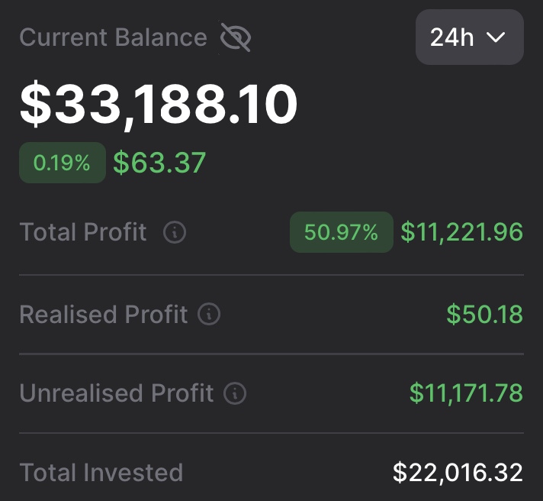Click the divider line below Total Profit
Viewport: 543px width, 501px height.
point(271,275)
